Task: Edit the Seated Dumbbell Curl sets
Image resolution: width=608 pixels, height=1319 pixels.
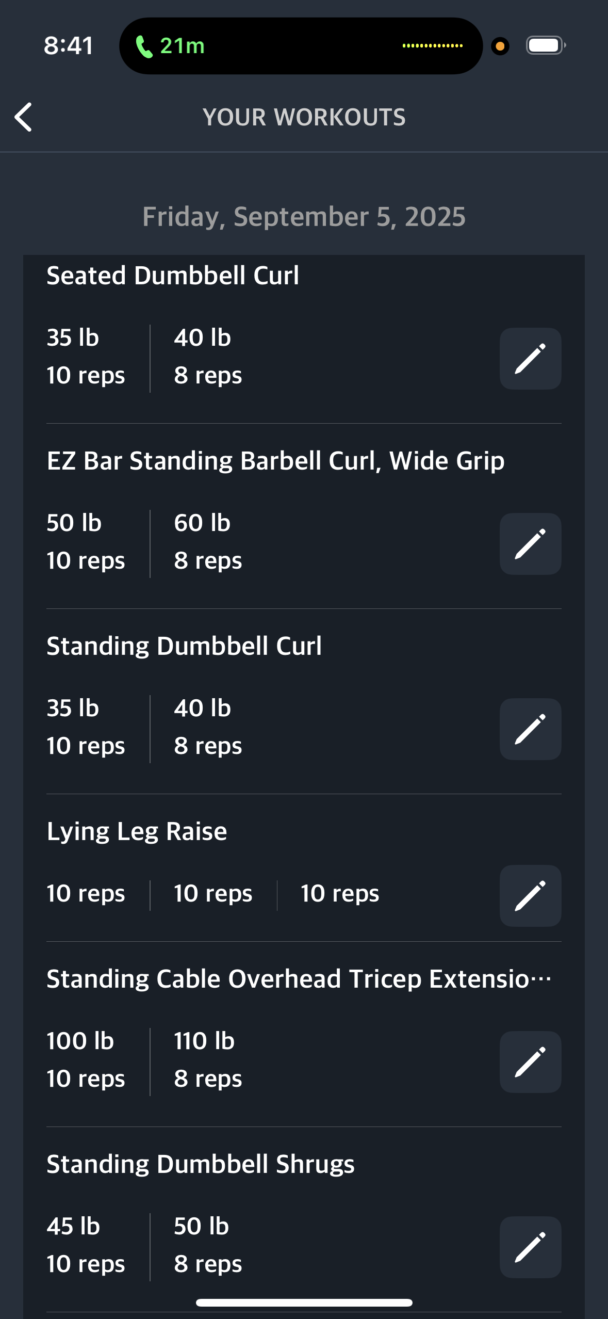Action: tap(530, 359)
